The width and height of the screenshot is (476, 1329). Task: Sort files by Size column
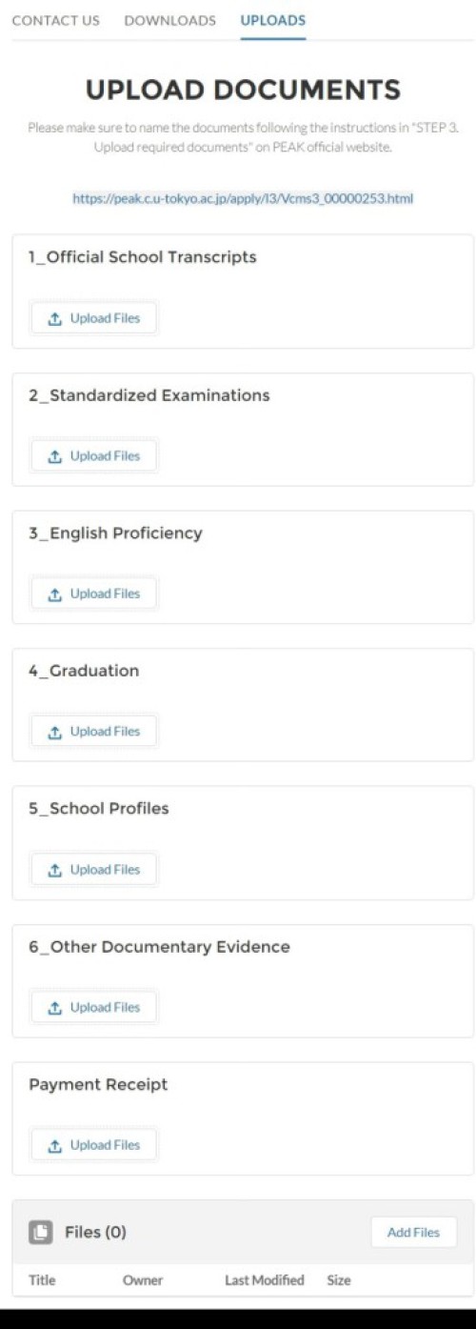coord(339,1280)
